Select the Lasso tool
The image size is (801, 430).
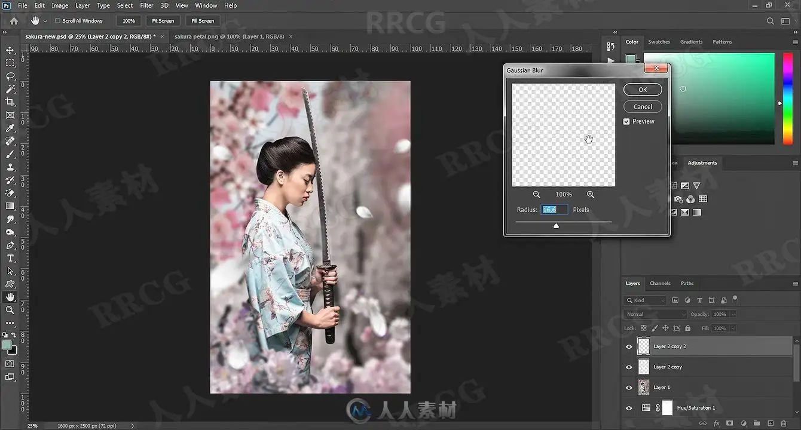click(x=10, y=76)
